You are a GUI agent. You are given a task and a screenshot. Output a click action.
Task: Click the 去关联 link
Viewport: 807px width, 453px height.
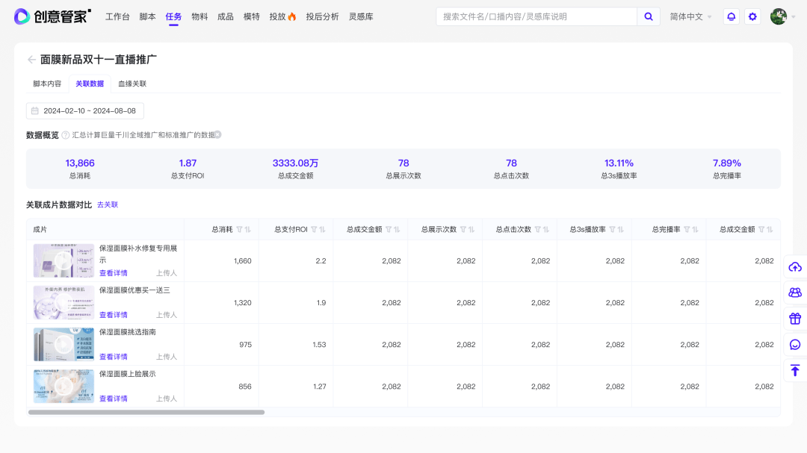108,204
